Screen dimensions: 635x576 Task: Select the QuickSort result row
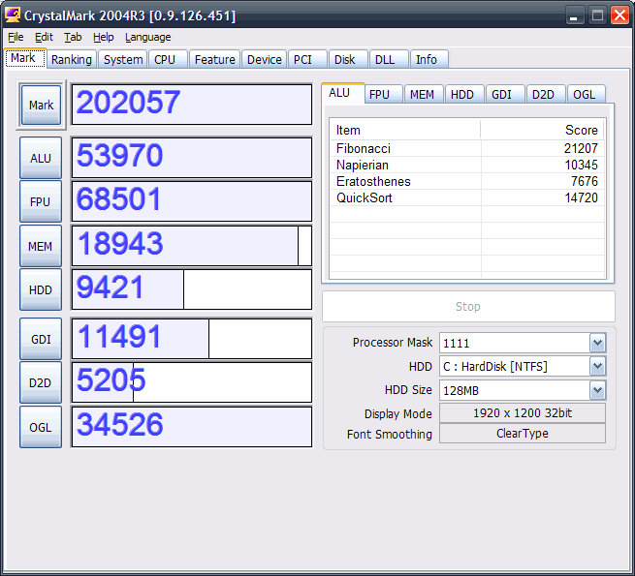(x=467, y=197)
